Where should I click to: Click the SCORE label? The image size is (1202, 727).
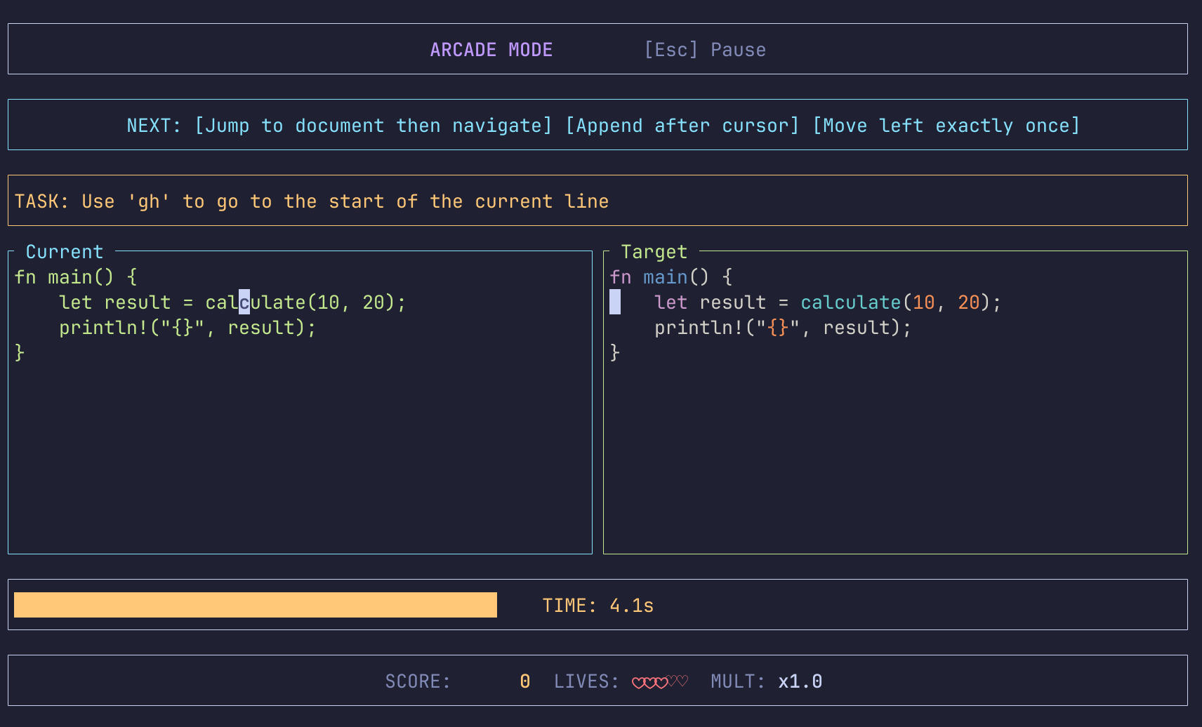coord(418,681)
